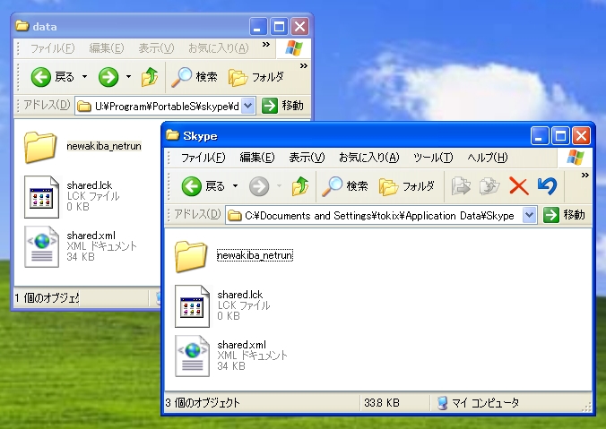Click the Copy To icon in Skype toolbar

[489, 186]
